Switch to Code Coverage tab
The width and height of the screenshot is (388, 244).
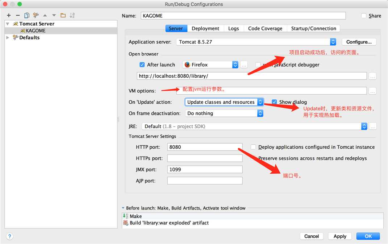265,29
